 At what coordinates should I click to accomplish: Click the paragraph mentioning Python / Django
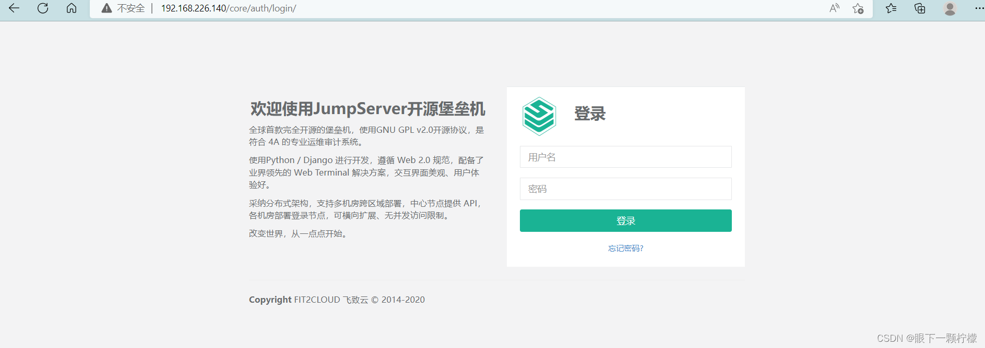click(x=366, y=172)
